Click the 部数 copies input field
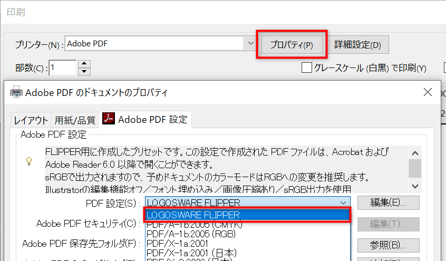This screenshot has width=446, height=261. (63, 67)
